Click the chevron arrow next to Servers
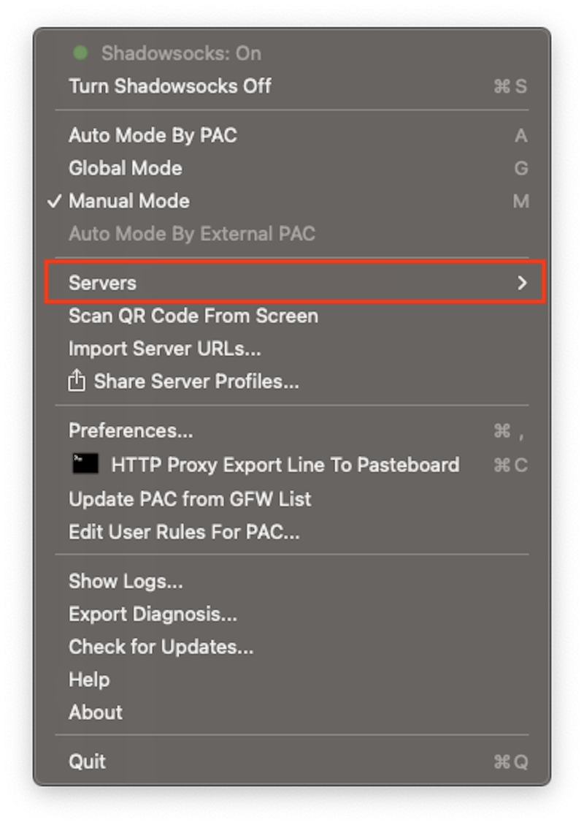Screen dimensions: 584x825 pos(521,283)
